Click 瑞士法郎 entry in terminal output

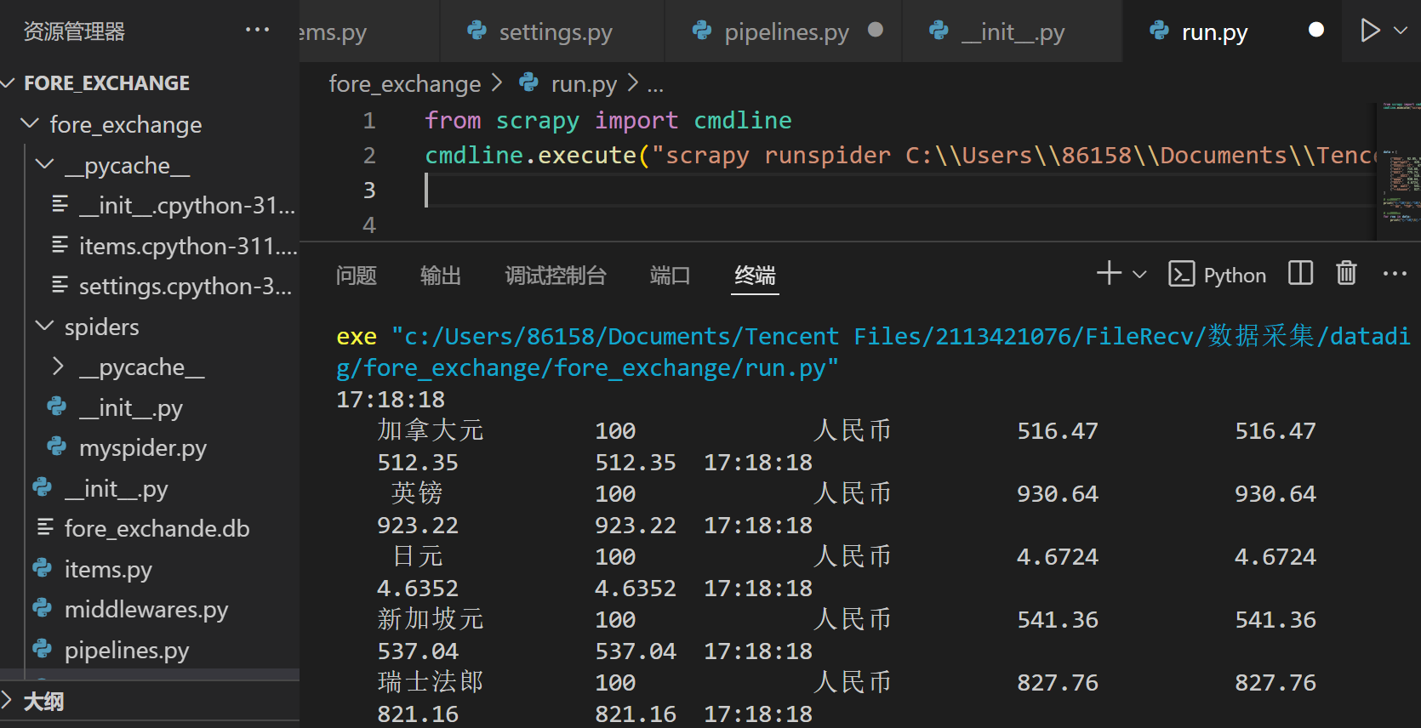click(431, 682)
